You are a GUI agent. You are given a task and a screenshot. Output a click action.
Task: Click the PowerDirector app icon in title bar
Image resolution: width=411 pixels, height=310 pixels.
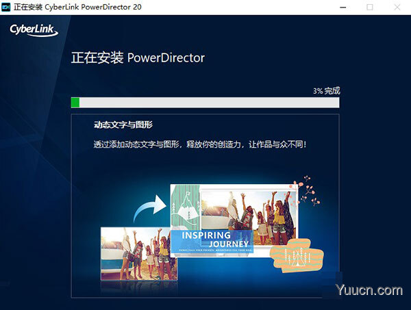click(x=5, y=7)
